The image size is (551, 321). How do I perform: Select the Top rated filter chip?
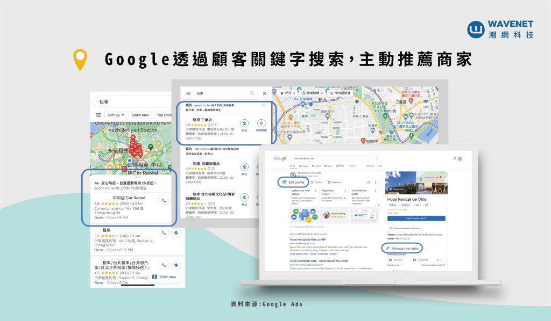point(163,115)
